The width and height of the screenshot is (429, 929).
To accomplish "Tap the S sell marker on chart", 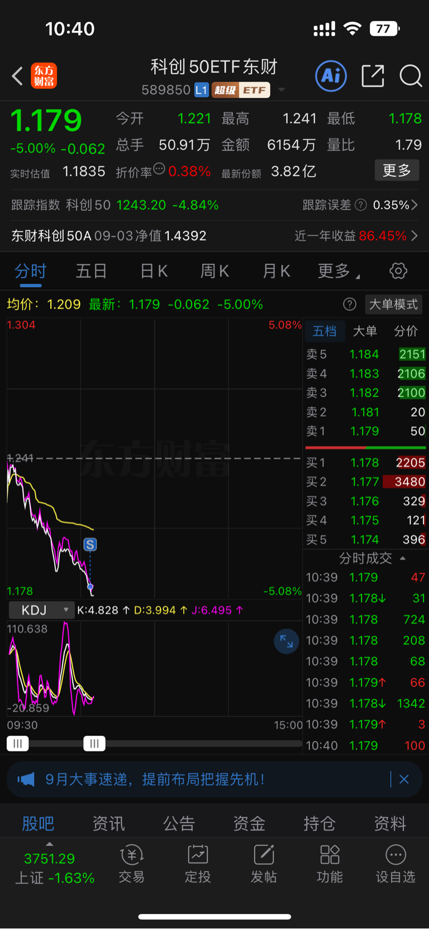I will [90, 545].
